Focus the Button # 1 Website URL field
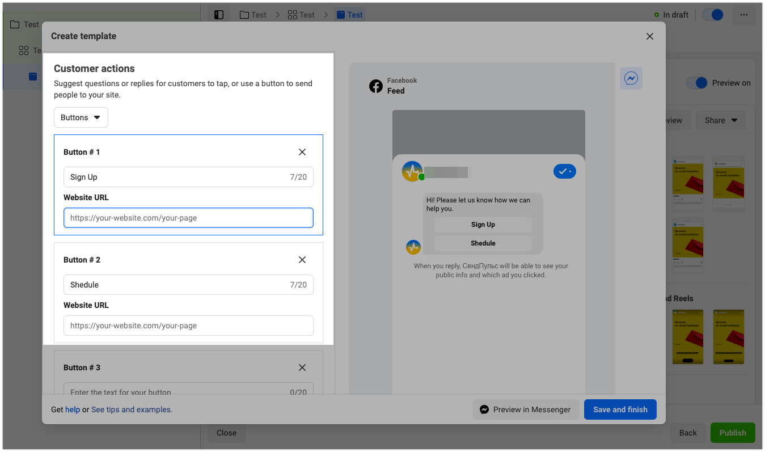This screenshot has width=765, height=452. point(188,218)
